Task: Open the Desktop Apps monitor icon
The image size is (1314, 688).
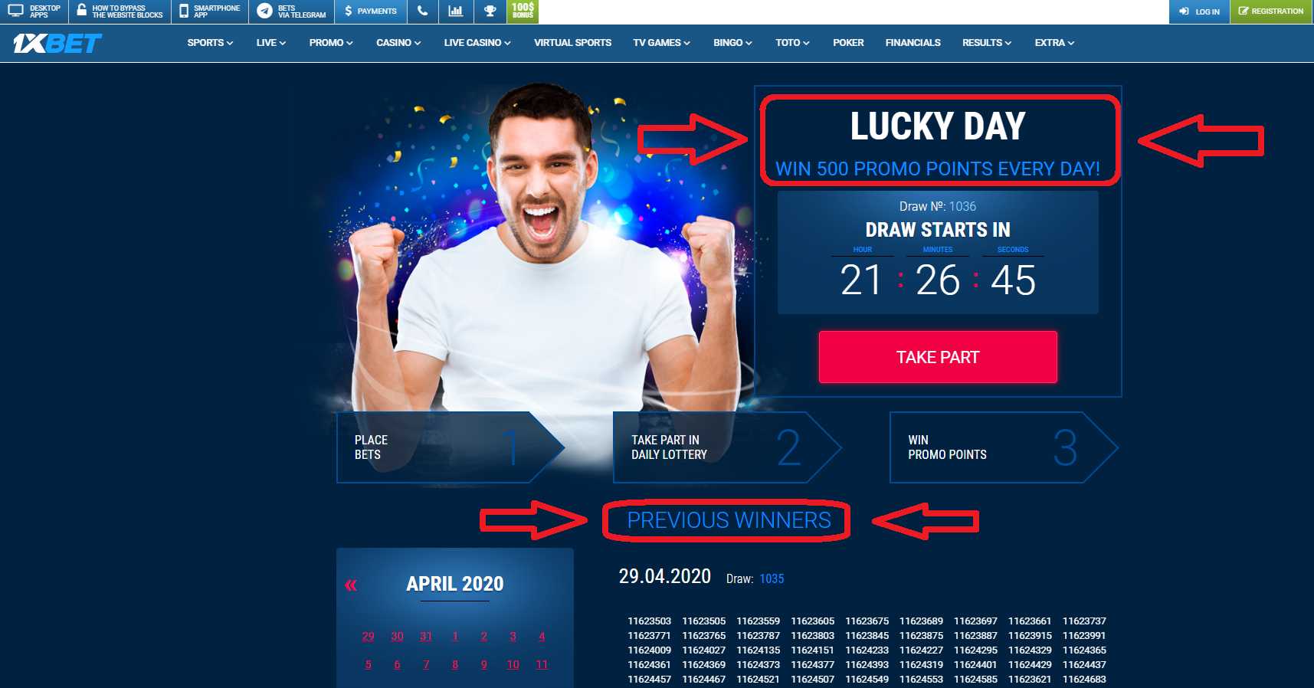Action: (15, 11)
